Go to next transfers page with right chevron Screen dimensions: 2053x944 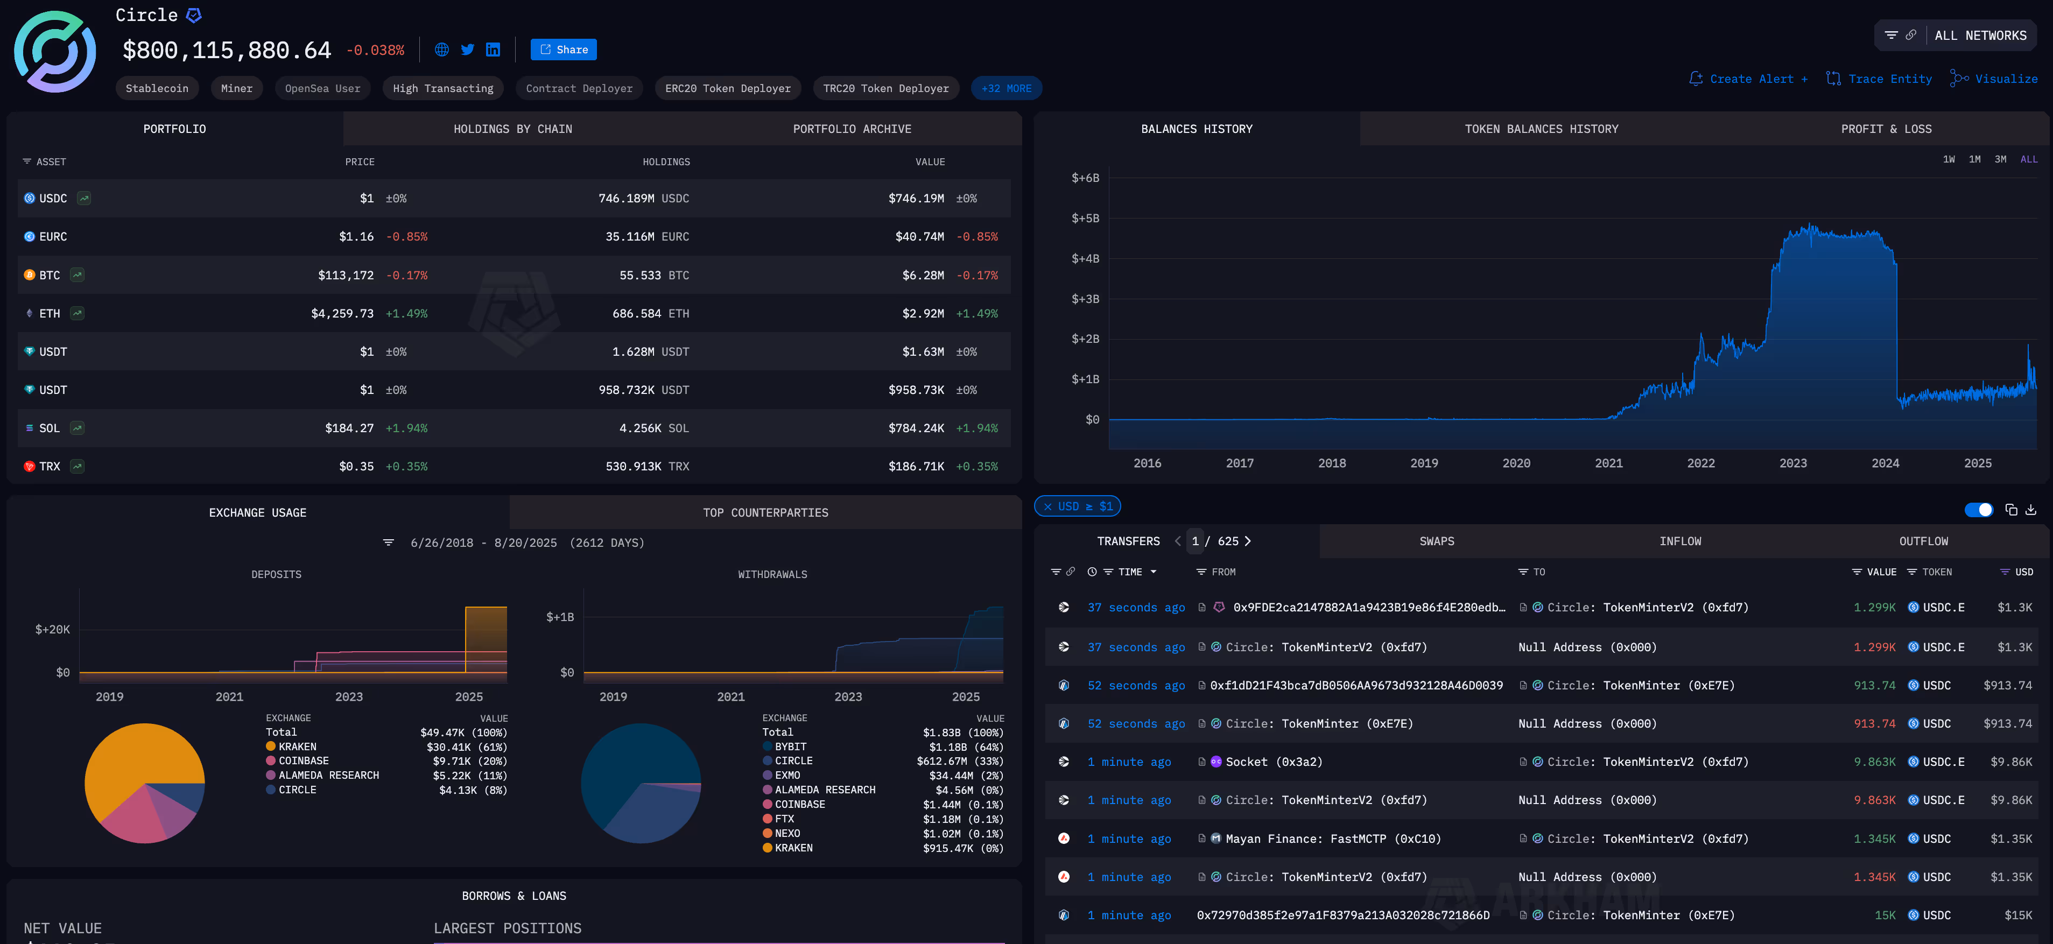pos(1248,541)
